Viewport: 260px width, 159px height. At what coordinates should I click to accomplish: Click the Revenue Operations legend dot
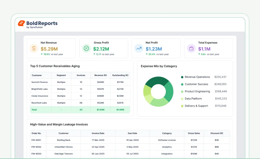point(182,77)
